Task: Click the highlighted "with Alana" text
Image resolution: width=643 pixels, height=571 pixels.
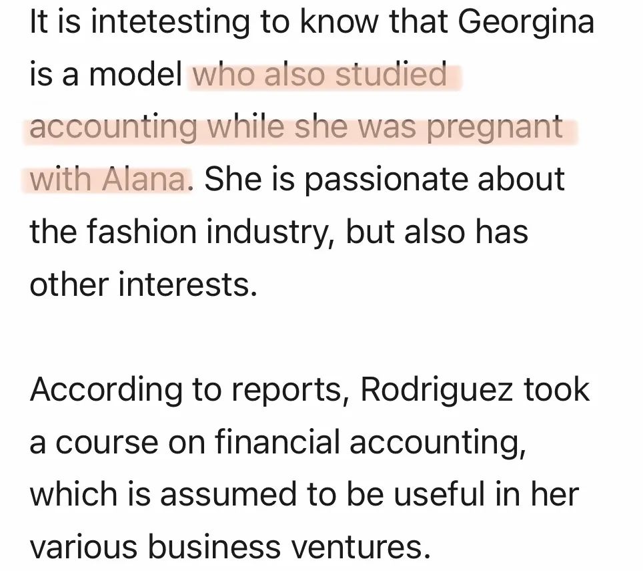Action: (107, 179)
